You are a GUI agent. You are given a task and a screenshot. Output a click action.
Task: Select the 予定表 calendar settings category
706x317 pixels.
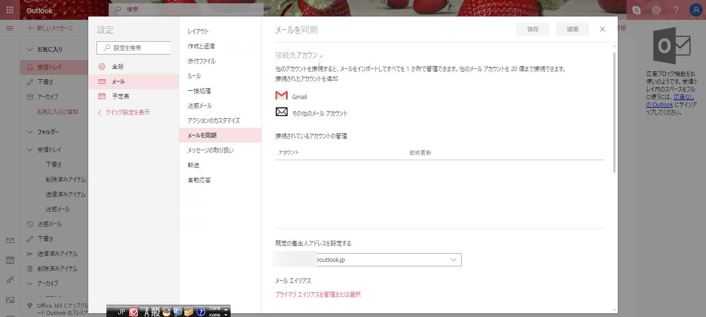tap(121, 96)
